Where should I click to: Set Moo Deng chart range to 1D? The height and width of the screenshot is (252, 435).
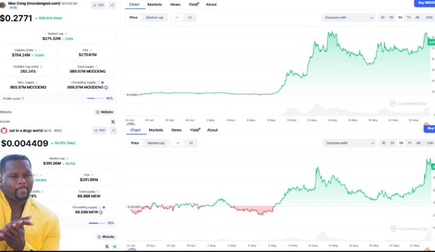[382, 18]
